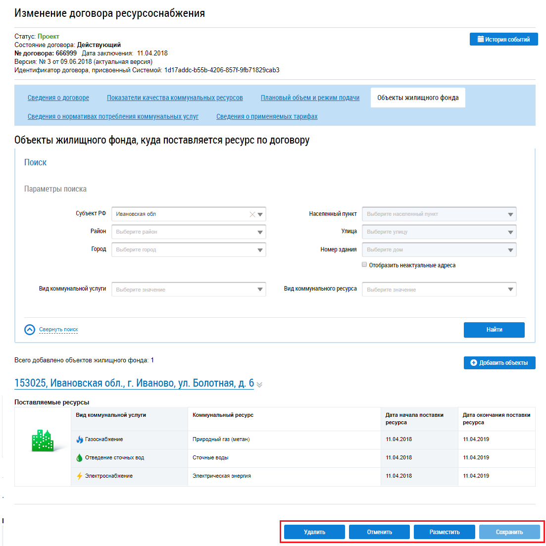This screenshot has width=546, height=546.
Task: Click the Свернуть поиск link
Action: [58, 329]
